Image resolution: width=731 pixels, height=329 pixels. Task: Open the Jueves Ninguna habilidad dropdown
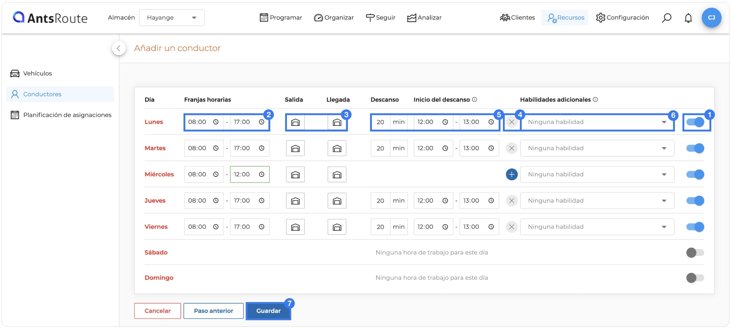[x=597, y=201]
